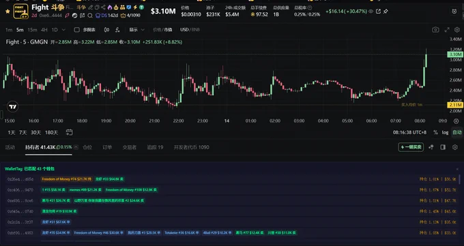The width and height of the screenshot is (464, 246).
Task: Select the 180天 date range
Action: coord(51,132)
